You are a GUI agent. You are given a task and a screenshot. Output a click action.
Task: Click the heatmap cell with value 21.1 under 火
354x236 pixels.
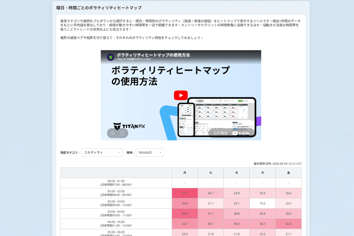pos(211,203)
